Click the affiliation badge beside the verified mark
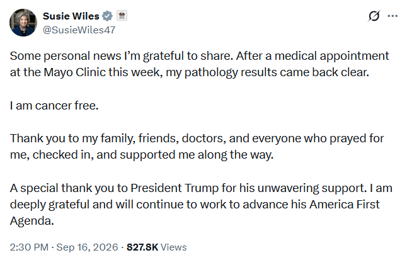Image resolution: width=407 pixels, height=260 pixels. point(122,16)
